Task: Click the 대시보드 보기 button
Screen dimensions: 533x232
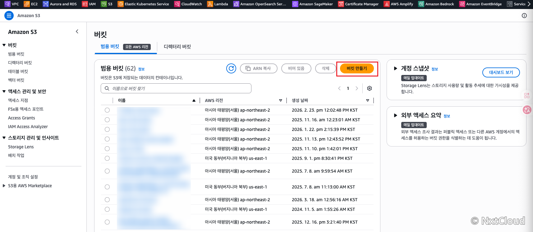Action: (x=501, y=72)
